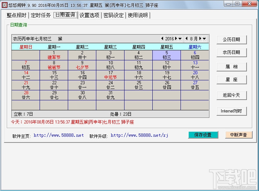Click the 农历丙申年七月初三 header text
Viewport: 259px width, 191px height.
(32, 39)
